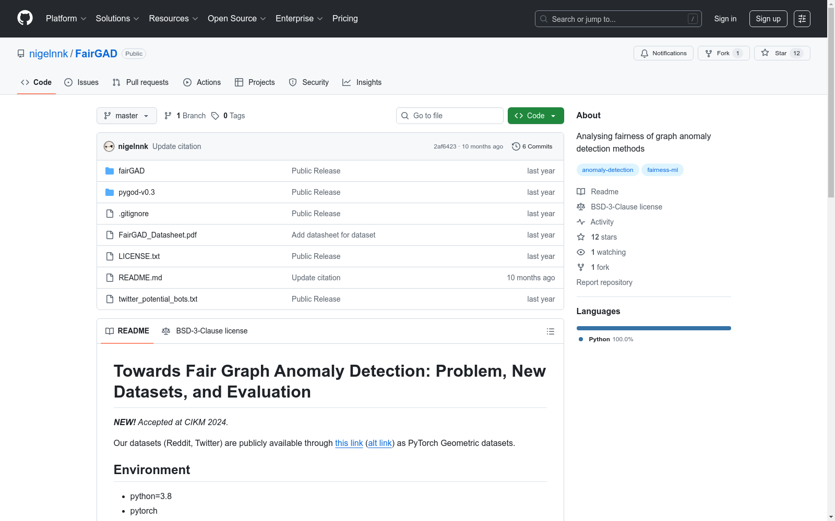Click the eye icon beside 1 watching
The image size is (835, 521).
[x=581, y=252]
